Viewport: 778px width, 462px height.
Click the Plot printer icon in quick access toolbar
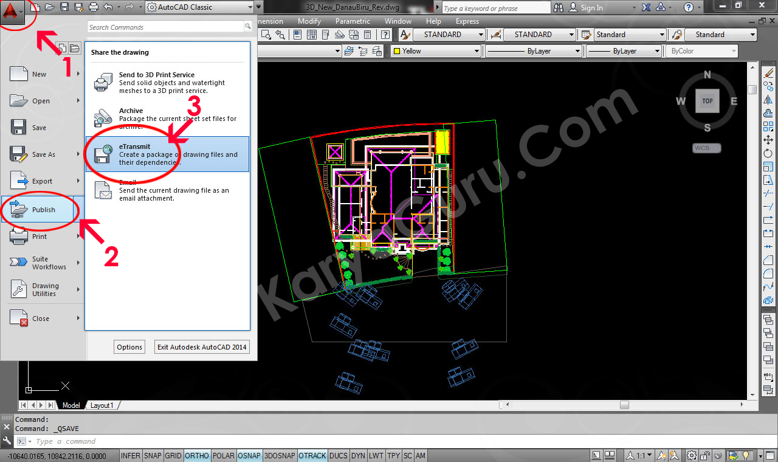[93, 7]
